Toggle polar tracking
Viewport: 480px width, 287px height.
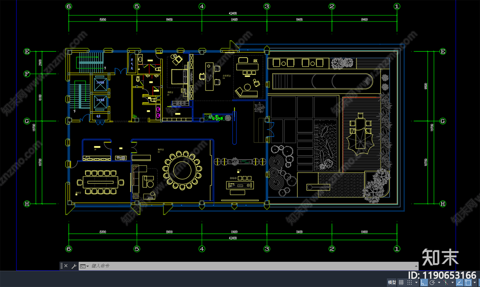coord(432,283)
